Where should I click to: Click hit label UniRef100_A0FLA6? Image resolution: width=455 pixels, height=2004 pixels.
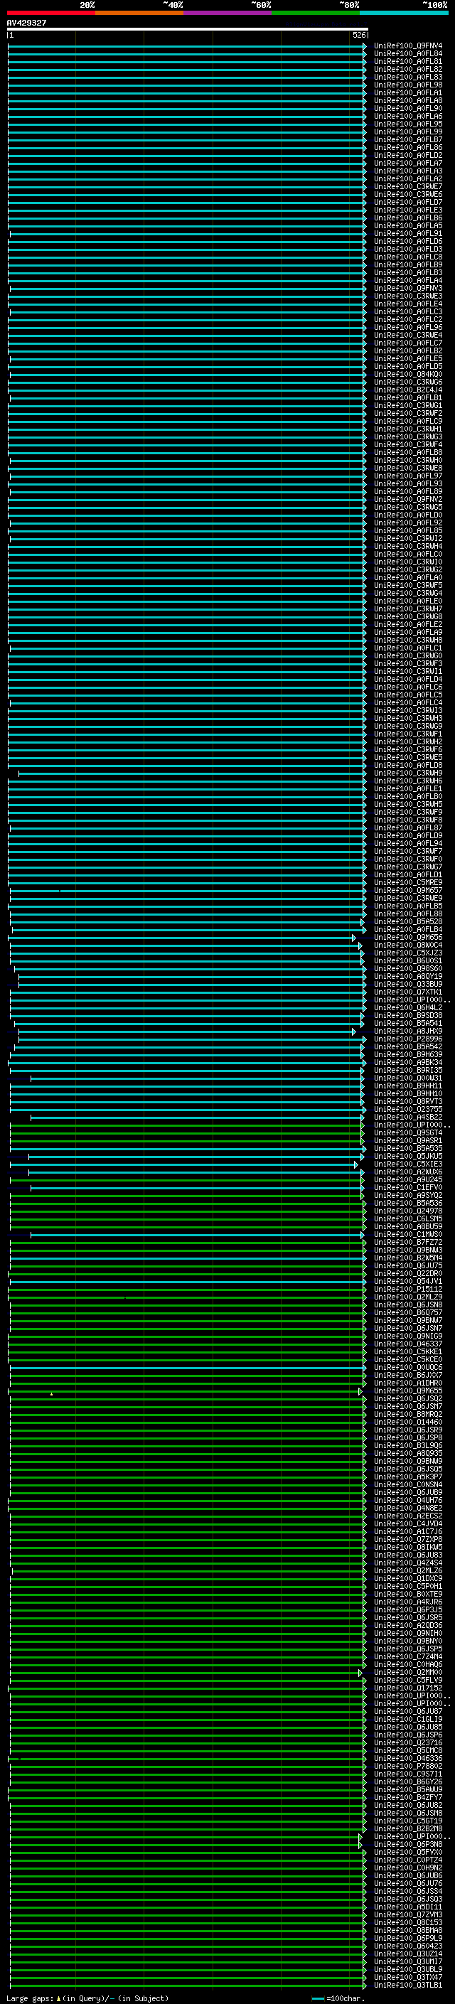pyautogui.click(x=408, y=116)
